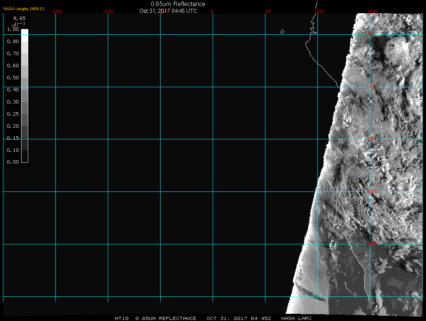
Task: Click the red 10S latitude label
Action: pos(372,139)
